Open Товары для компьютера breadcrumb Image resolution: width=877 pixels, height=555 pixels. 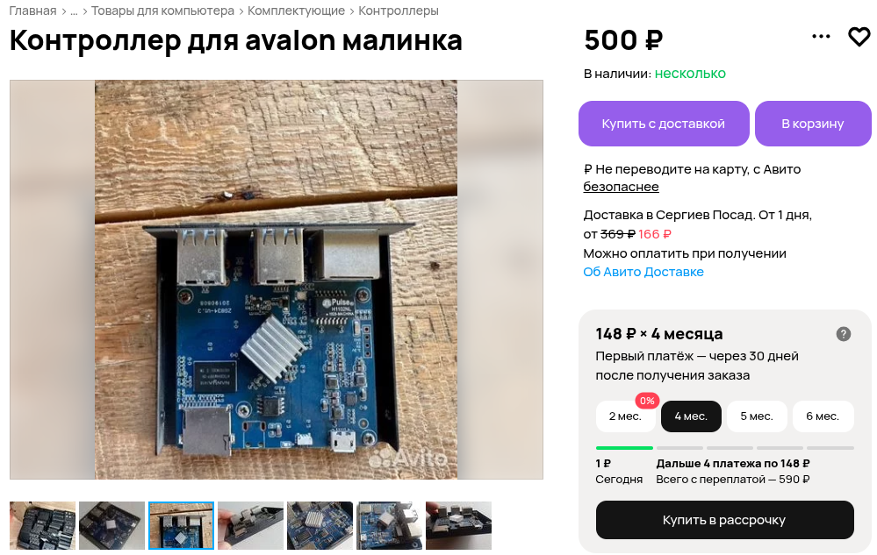coord(162,11)
